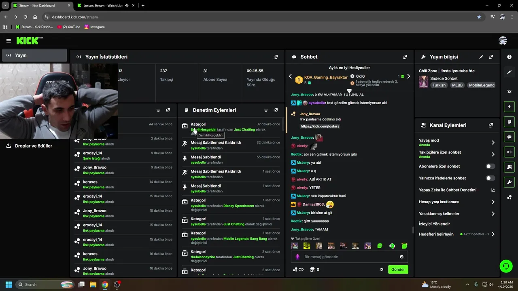Go to the next gifter leaderboard entry

click(x=408, y=76)
